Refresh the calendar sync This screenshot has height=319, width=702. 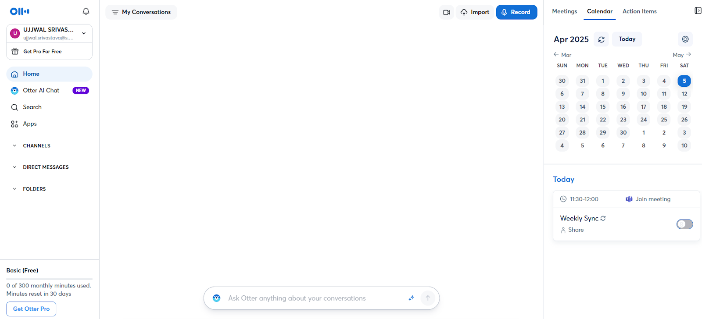click(x=601, y=39)
